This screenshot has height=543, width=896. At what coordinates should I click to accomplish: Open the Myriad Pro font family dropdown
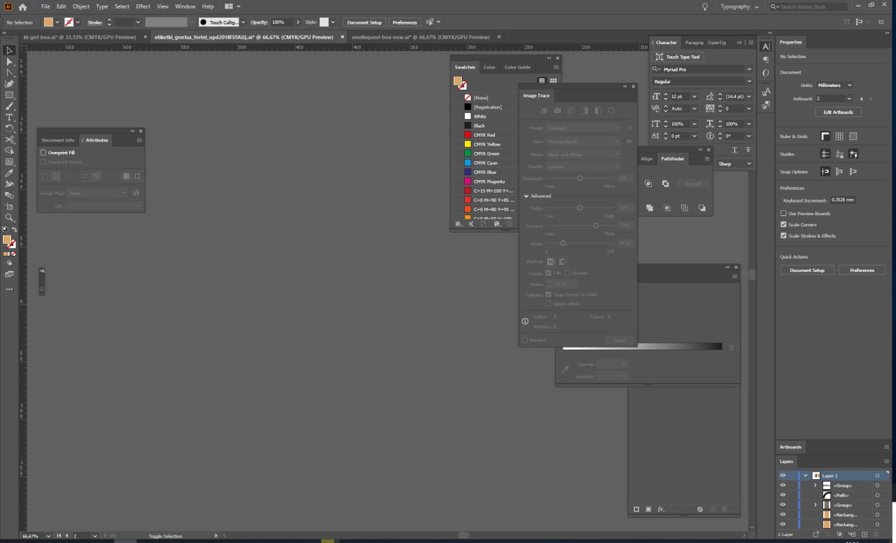[x=749, y=69]
